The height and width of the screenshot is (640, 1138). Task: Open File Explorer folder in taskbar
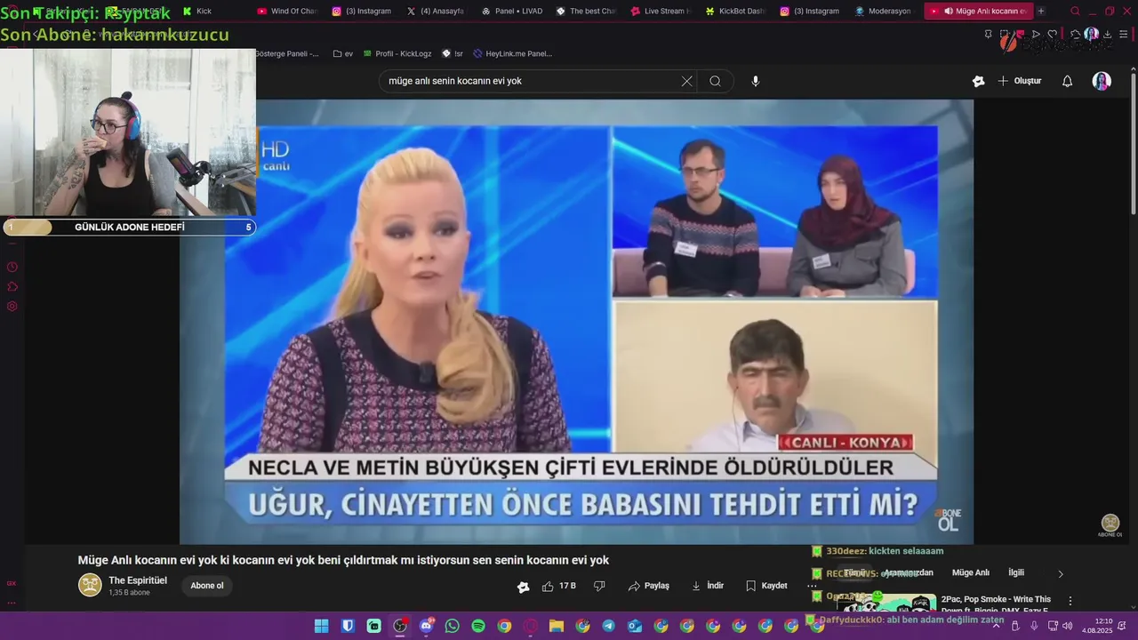pyautogui.click(x=557, y=626)
